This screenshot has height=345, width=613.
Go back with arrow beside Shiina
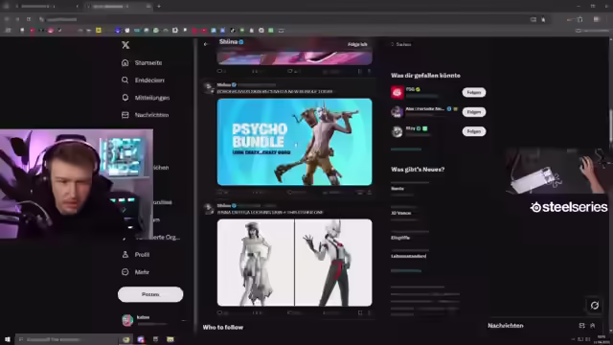pos(206,44)
